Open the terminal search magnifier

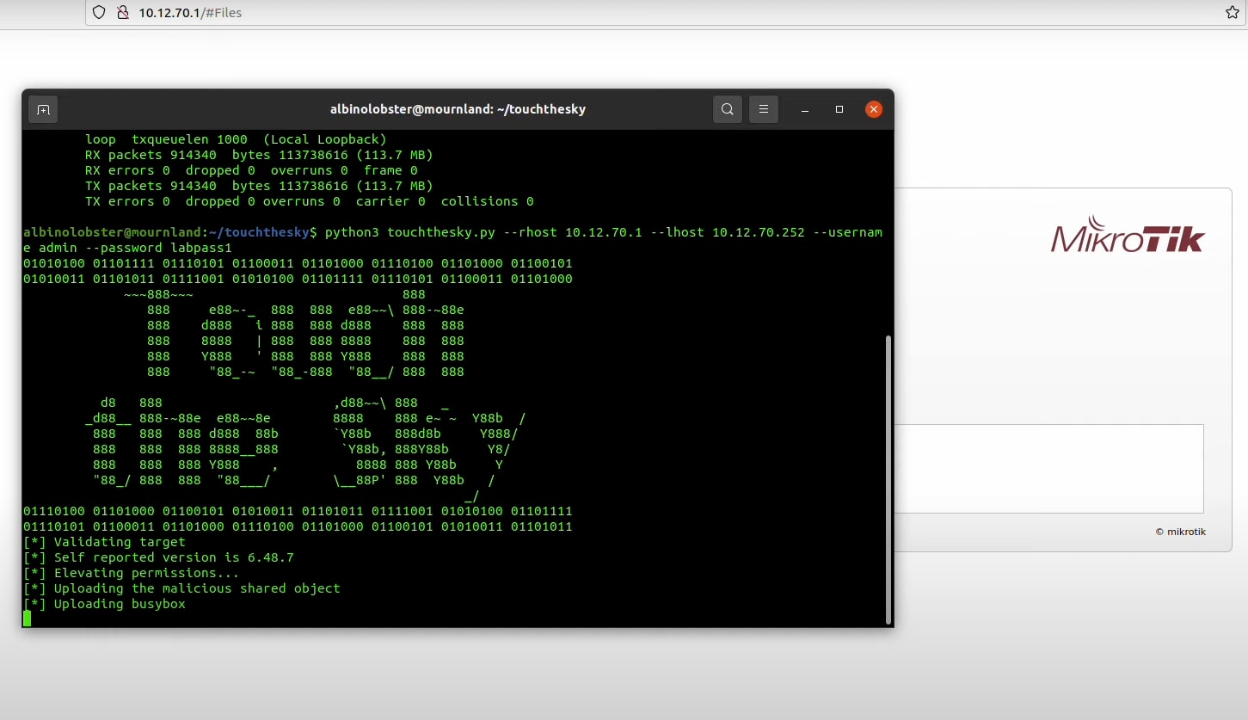728,109
